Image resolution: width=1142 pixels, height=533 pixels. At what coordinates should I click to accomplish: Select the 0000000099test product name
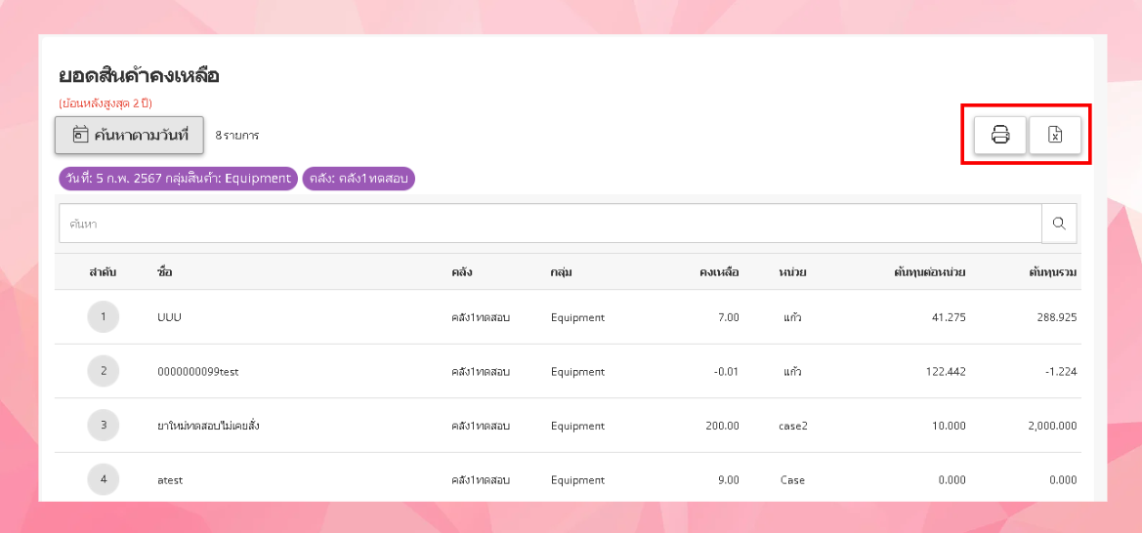(197, 372)
